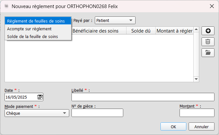The width and height of the screenshot is (219, 135).
Task: Expand the Payé par Patient dropdown
Action: (115, 20)
